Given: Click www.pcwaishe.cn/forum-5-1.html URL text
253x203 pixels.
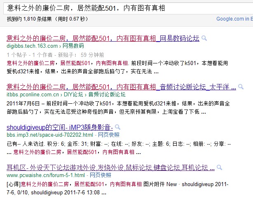Looking at the screenshot, I should tap(46, 175).
